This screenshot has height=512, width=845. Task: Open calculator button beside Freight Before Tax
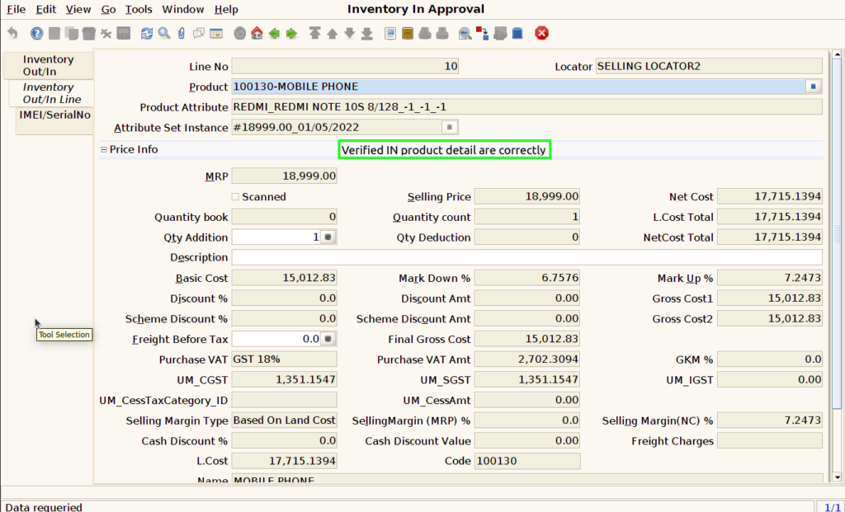click(328, 339)
